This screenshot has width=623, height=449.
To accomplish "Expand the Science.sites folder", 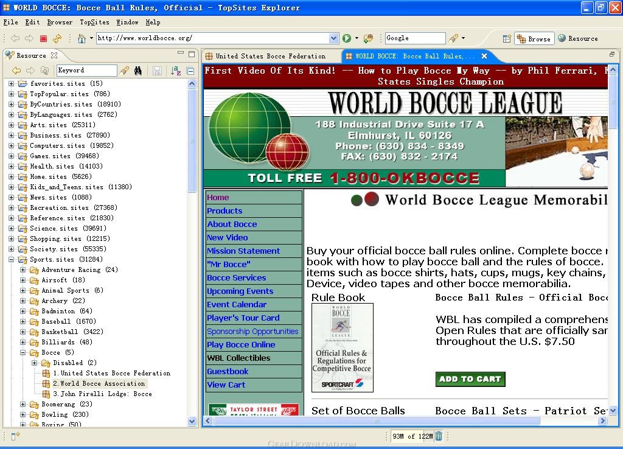I will click(11, 229).
